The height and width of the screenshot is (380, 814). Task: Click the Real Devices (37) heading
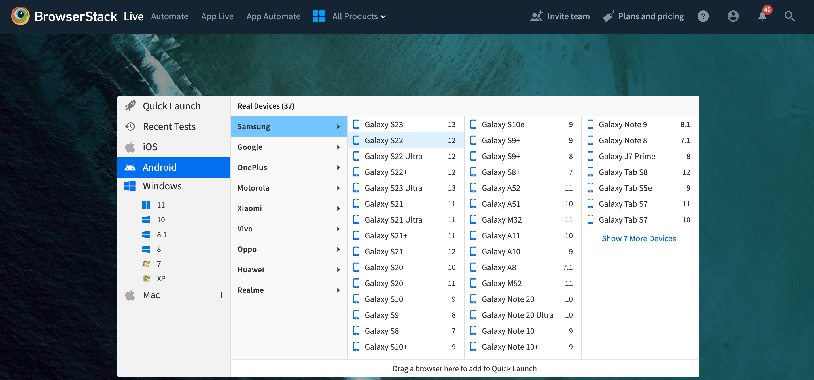[266, 106]
